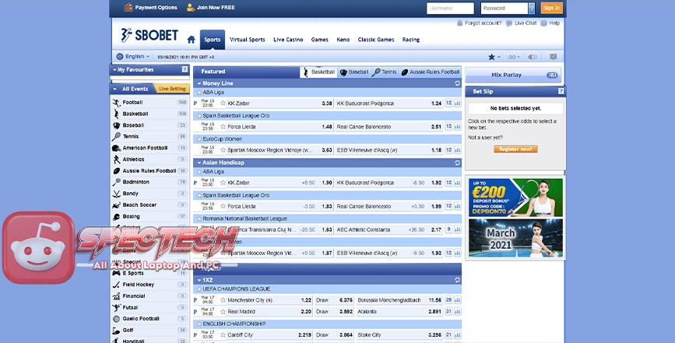Image resolution: width=675 pixels, height=343 pixels.
Task: Open help question mark in My Favourites
Action: (x=185, y=69)
